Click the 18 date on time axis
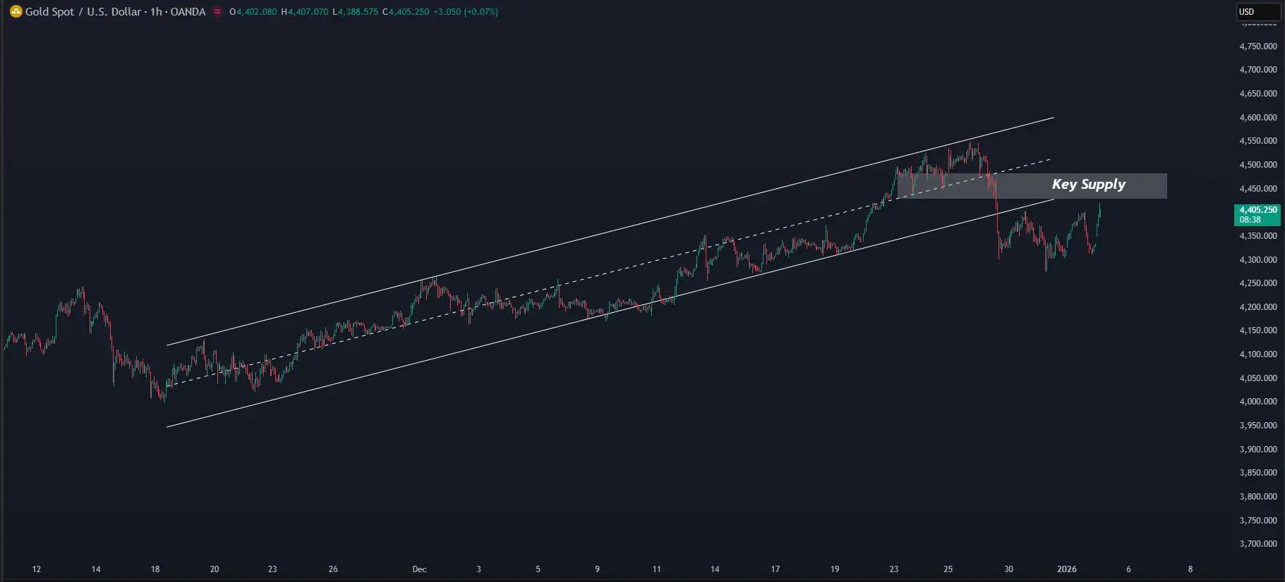This screenshot has height=582, width=1285. (155, 569)
